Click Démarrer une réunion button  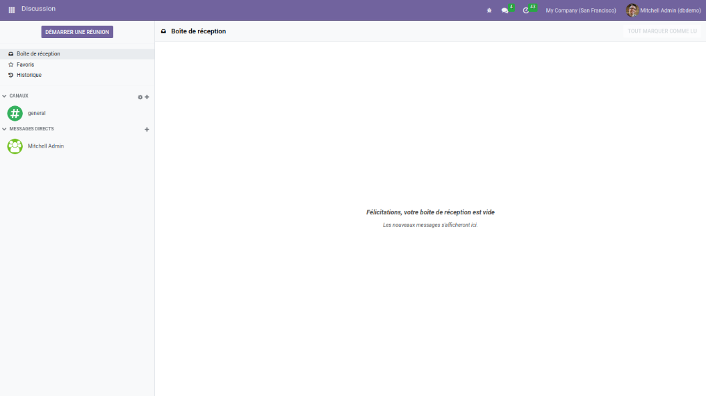pyautogui.click(x=77, y=32)
